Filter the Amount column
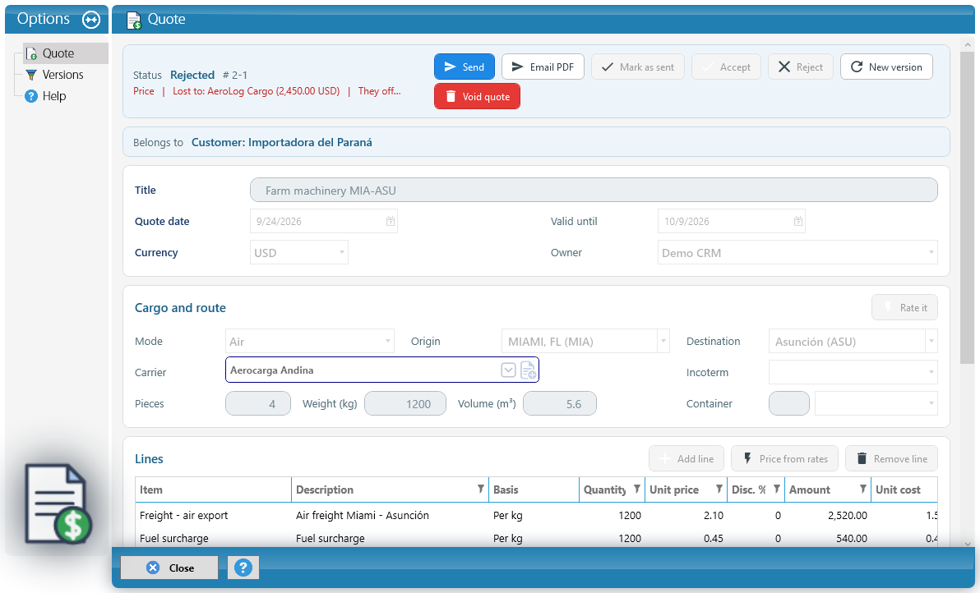 863,490
